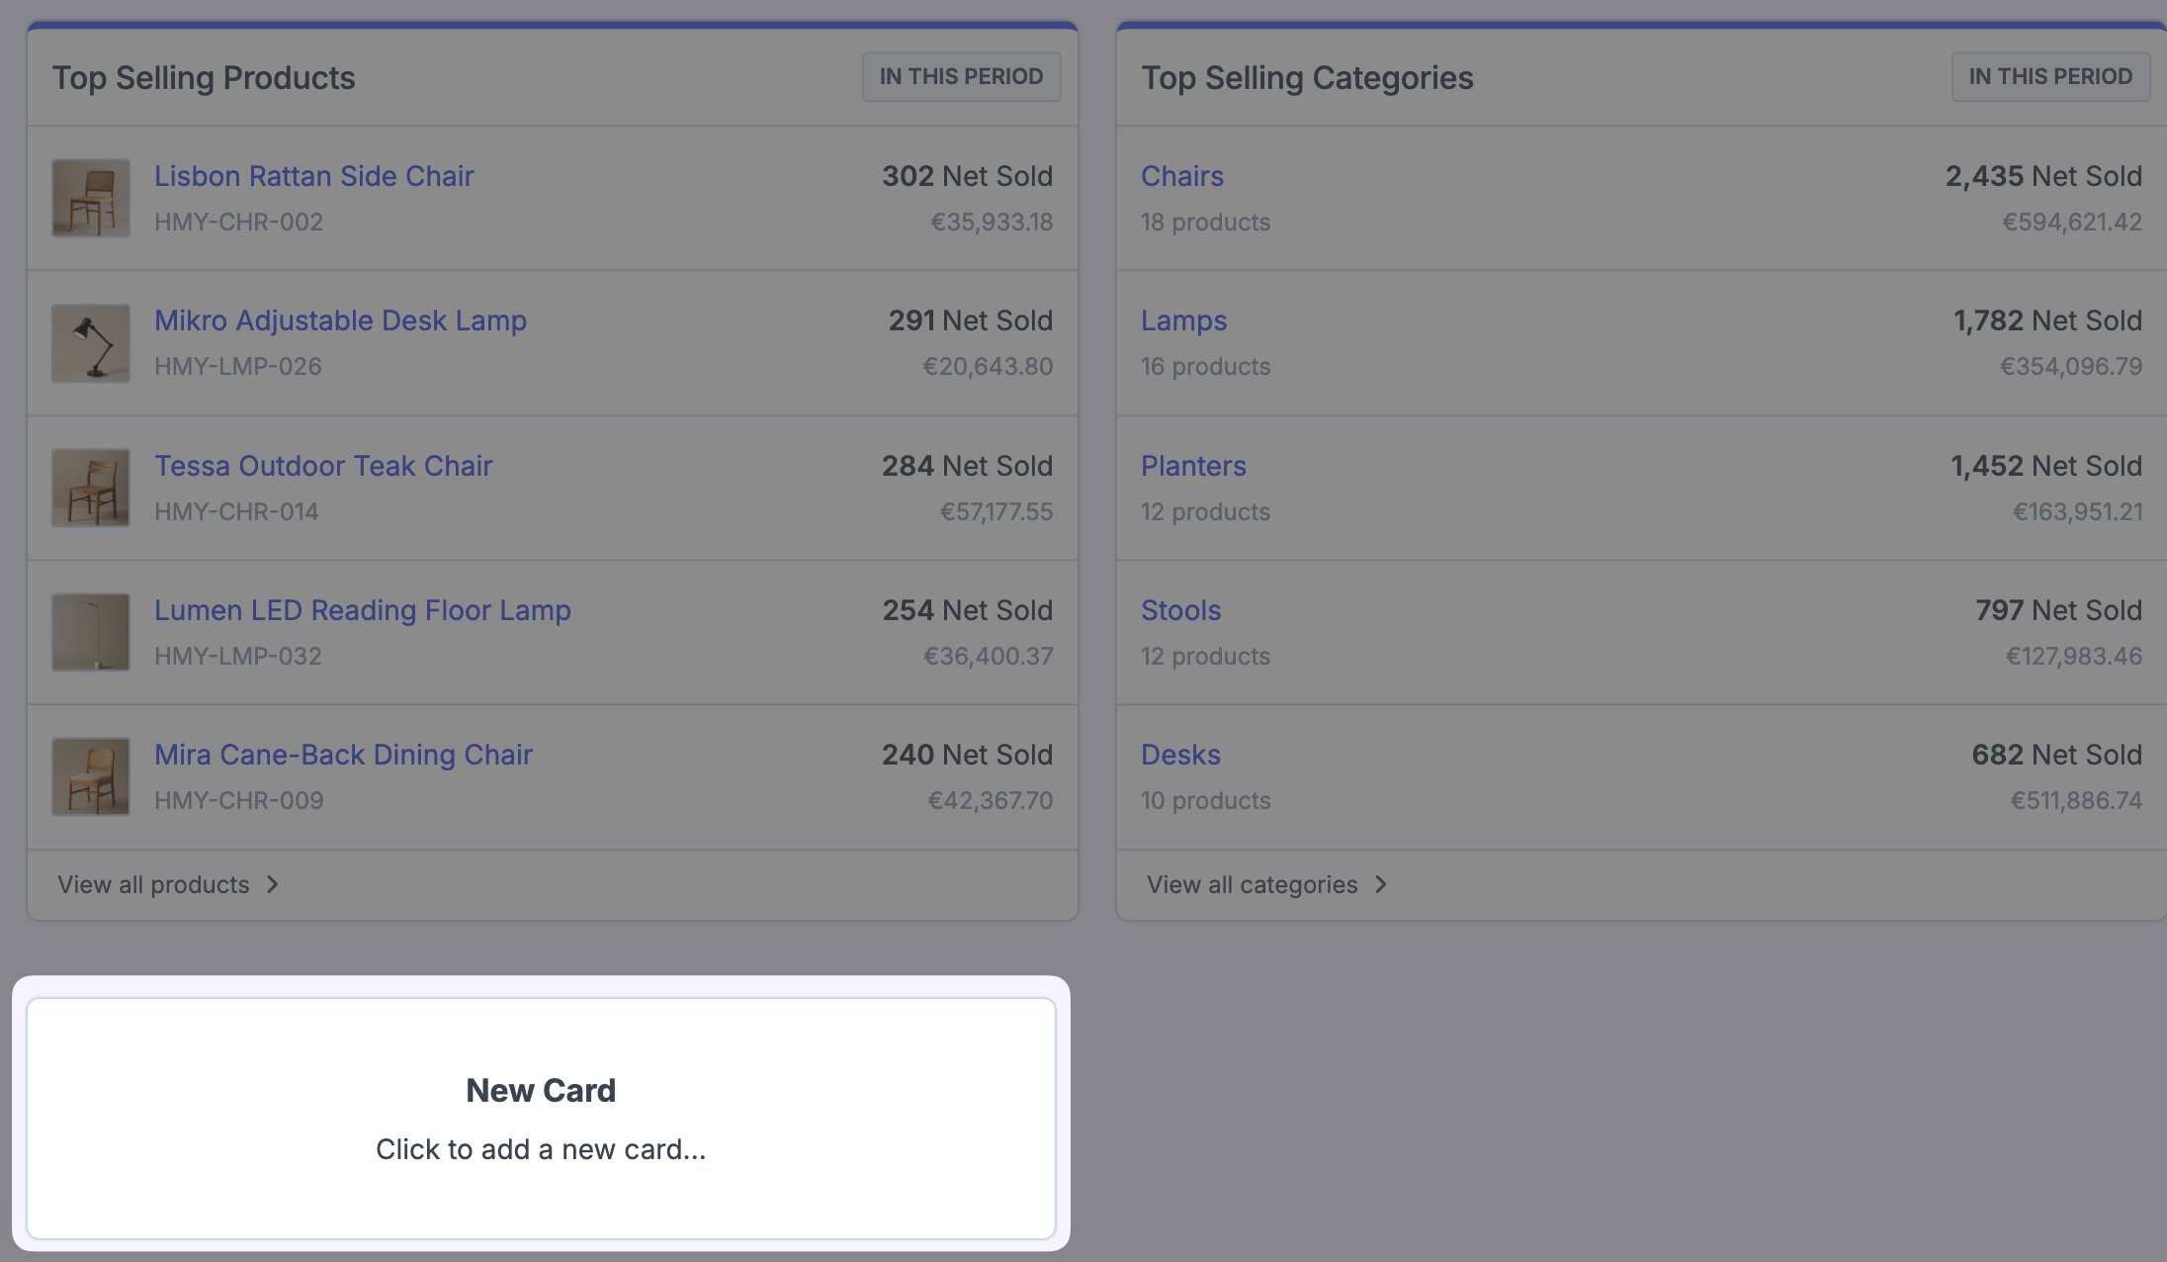
Task: Open Top Selling Products period selector
Action: pyautogui.click(x=962, y=76)
